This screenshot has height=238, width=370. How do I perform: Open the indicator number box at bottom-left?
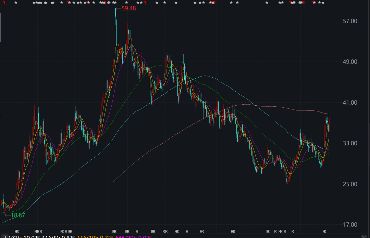point(4,237)
